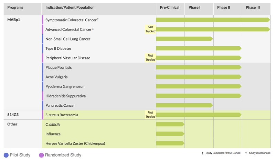Click the Indication/Patient Population header
This screenshot has width=276, height=163.
(x=70, y=8)
